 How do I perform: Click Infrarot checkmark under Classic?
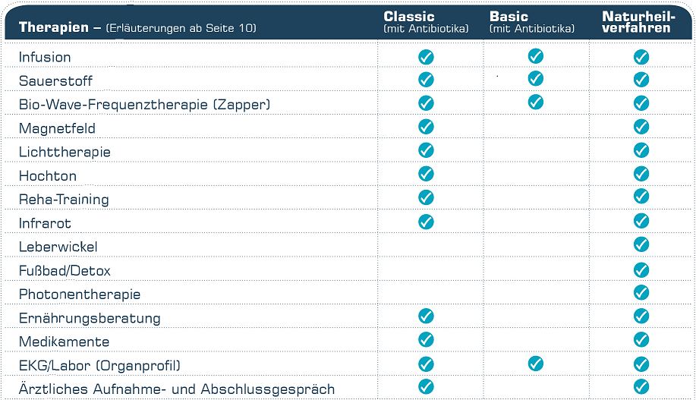pyautogui.click(x=426, y=222)
